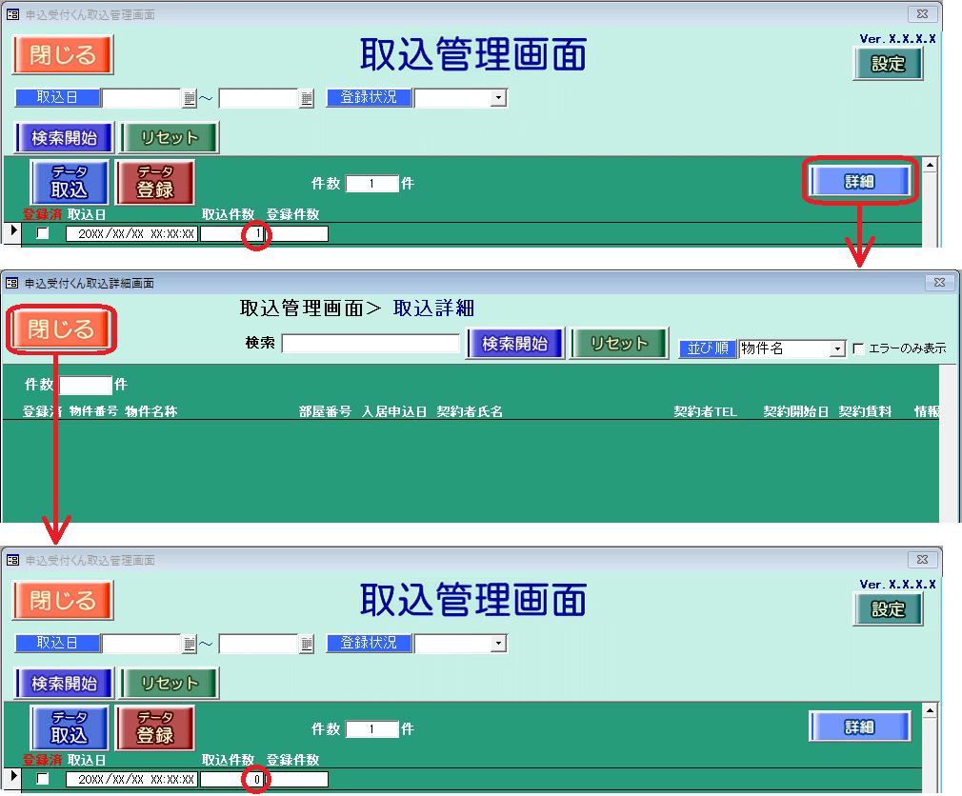Tick the 登録済 checkbox in the upper window's row
The height and width of the screenshot is (796, 962).
point(43,233)
